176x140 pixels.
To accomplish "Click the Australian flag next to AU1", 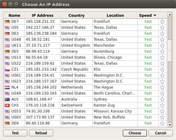I will (x=7, y=100).
